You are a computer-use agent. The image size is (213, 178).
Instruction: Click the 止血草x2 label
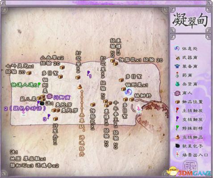point(52,57)
